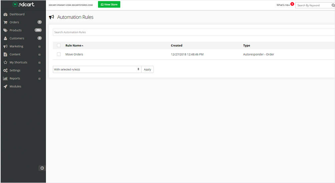Open the Move Orders rule link
Viewport: 335px width, 183px height.
coord(74,54)
